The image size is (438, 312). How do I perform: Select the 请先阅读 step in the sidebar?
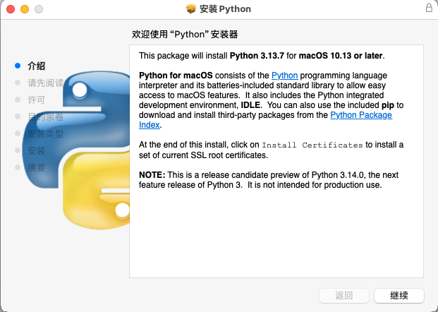click(x=45, y=83)
